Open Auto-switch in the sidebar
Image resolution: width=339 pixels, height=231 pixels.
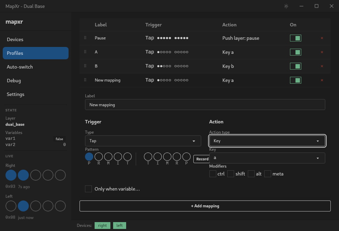(20, 67)
